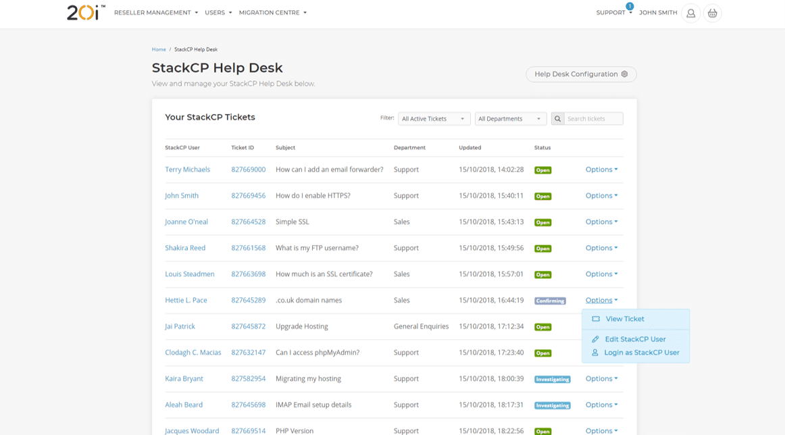The image size is (785, 435).
Task: Open ticket 827582954
Action: coord(249,378)
